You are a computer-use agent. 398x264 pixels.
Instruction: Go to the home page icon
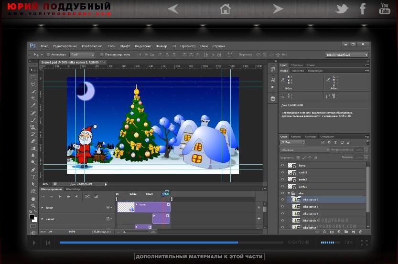[x=225, y=9]
